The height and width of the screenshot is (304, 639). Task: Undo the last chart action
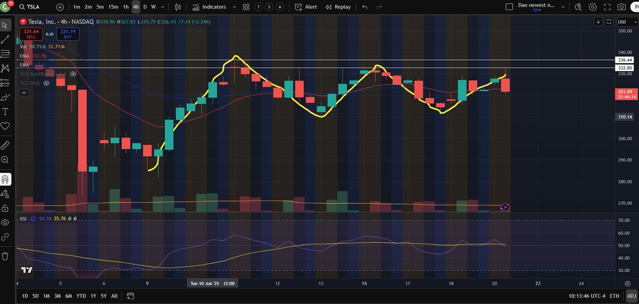[x=365, y=7]
